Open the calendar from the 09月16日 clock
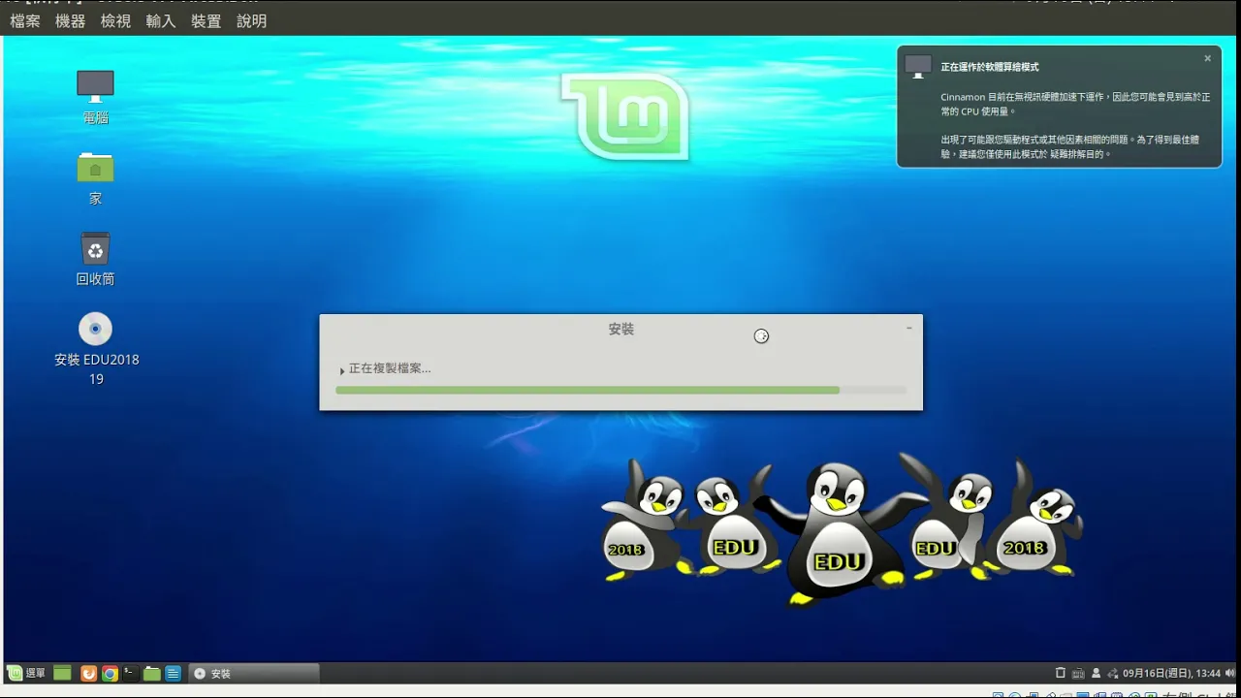Image resolution: width=1241 pixels, height=698 pixels. pyautogui.click(x=1171, y=673)
